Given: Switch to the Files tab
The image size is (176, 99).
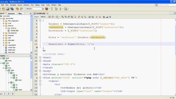Looking at the screenshot, I should pos(20,13).
